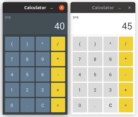Click the open parenthesis in dark calculator
The image size is (138, 117).
[x=12, y=44]
